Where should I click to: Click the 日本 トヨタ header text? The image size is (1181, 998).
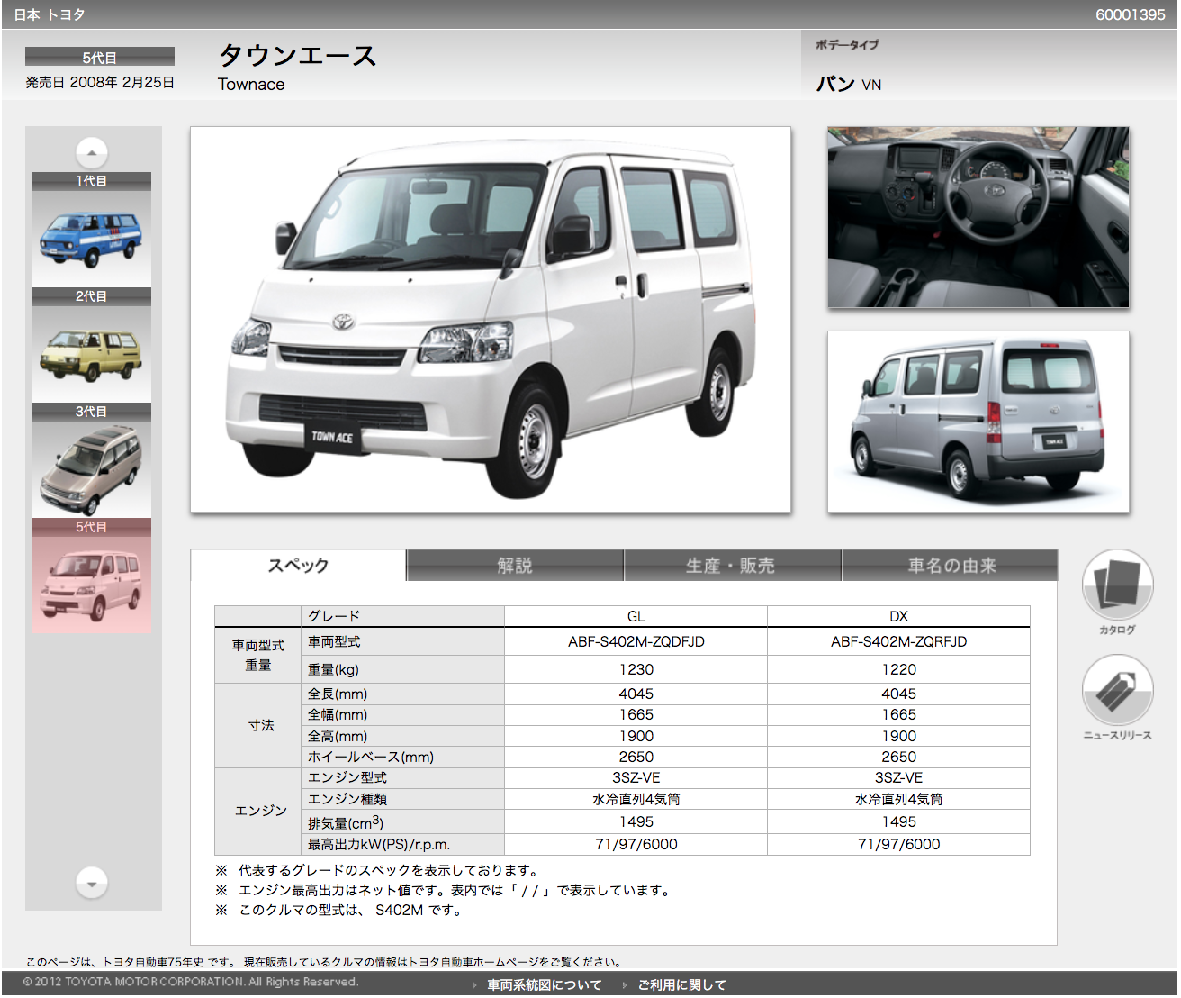pyautogui.click(x=50, y=14)
